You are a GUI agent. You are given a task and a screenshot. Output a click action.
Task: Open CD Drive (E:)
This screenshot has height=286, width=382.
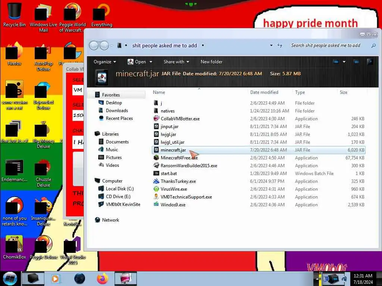pyautogui.click(x=118, y=196)
